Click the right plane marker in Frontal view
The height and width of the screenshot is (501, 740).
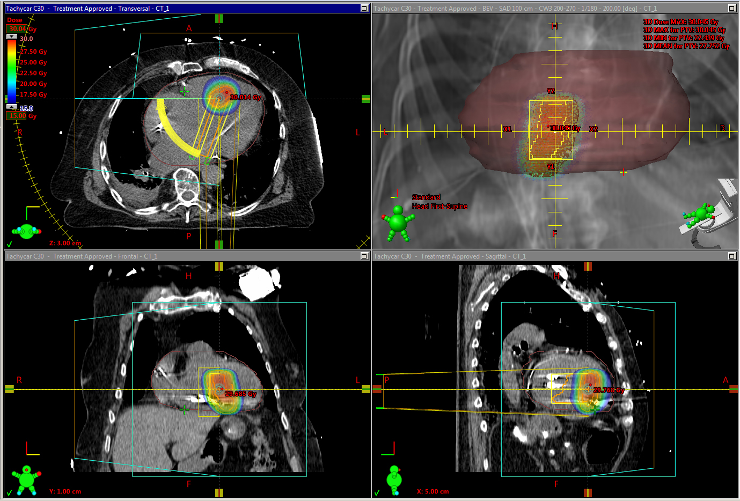(366, 389)
